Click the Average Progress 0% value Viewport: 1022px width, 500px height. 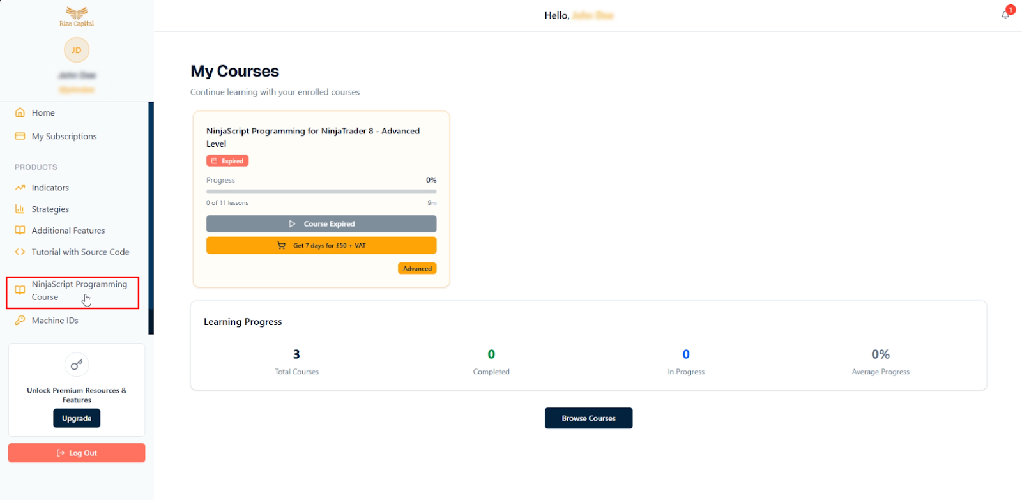tap(880, 354)
